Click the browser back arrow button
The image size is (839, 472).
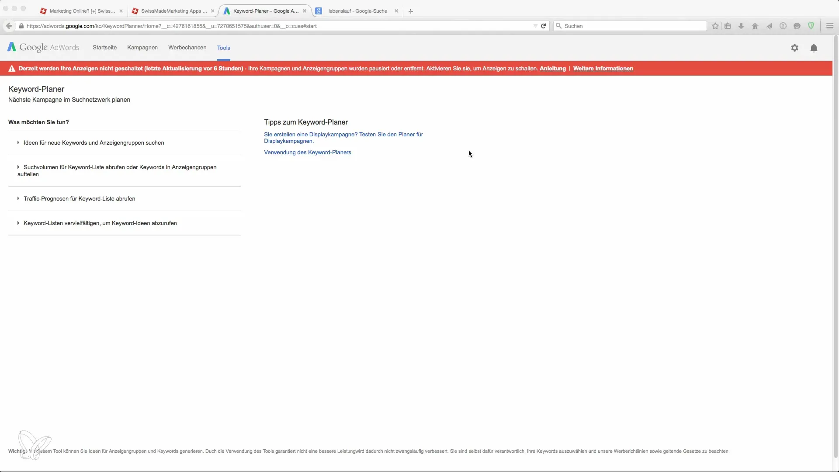(9, 26)
